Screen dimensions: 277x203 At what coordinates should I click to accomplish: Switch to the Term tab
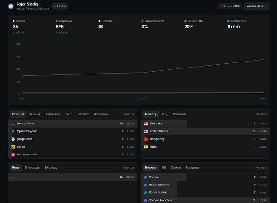[69, 114]
